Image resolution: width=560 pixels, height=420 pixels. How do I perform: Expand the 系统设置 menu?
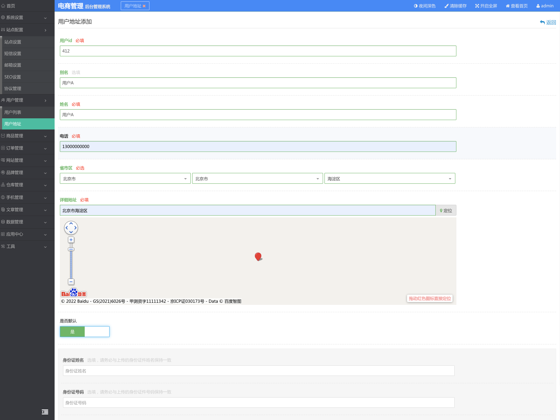(27, 17)
